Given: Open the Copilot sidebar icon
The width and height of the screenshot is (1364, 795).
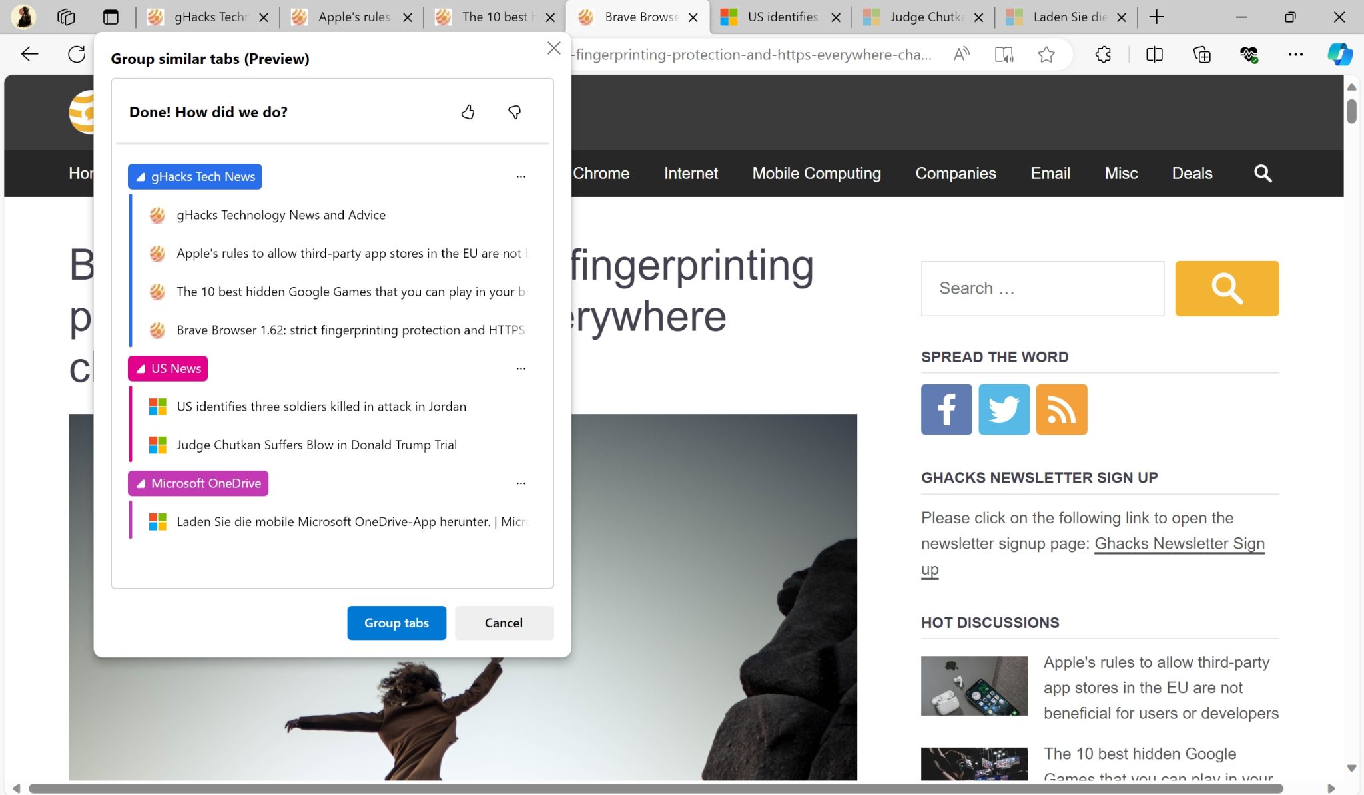Looking at the screenshot, I should 1339,54.
